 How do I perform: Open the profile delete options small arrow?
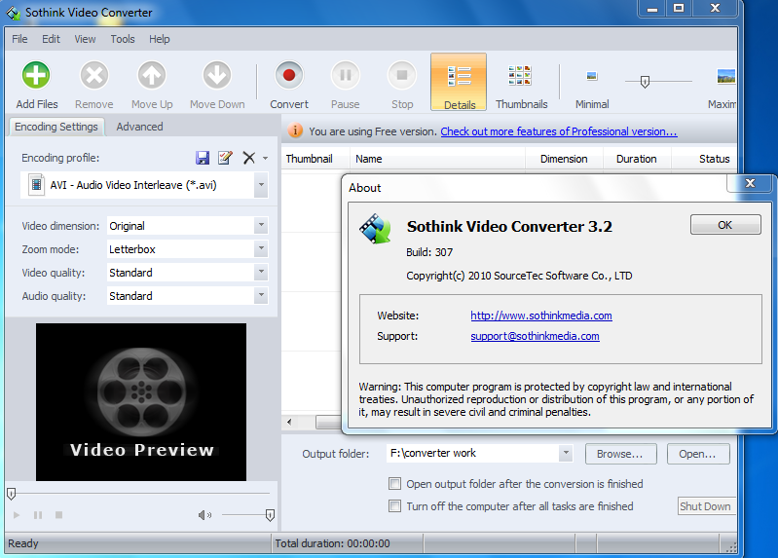coord(265,159)
